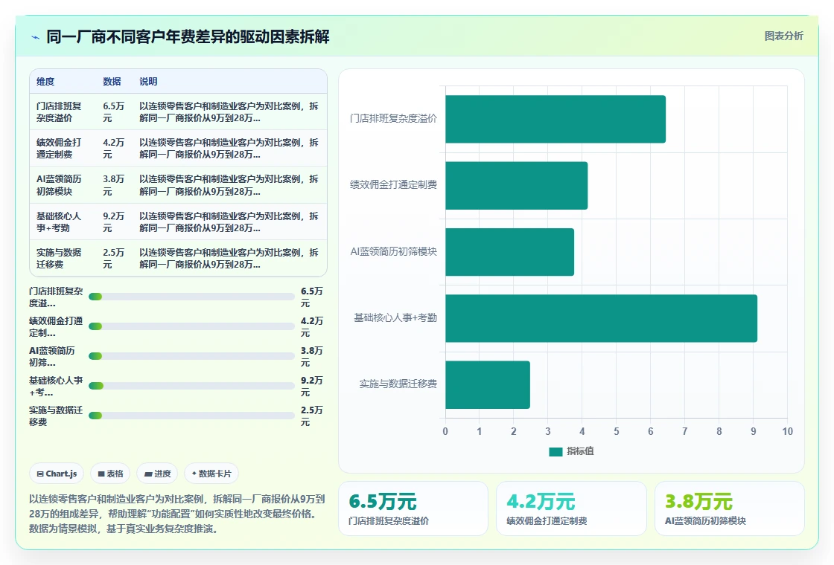Click the x-axis tick label 10
Viewport: 834px width, 565px height.
click(787, 432)
